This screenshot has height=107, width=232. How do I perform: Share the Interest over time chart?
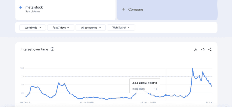point(210,49)
